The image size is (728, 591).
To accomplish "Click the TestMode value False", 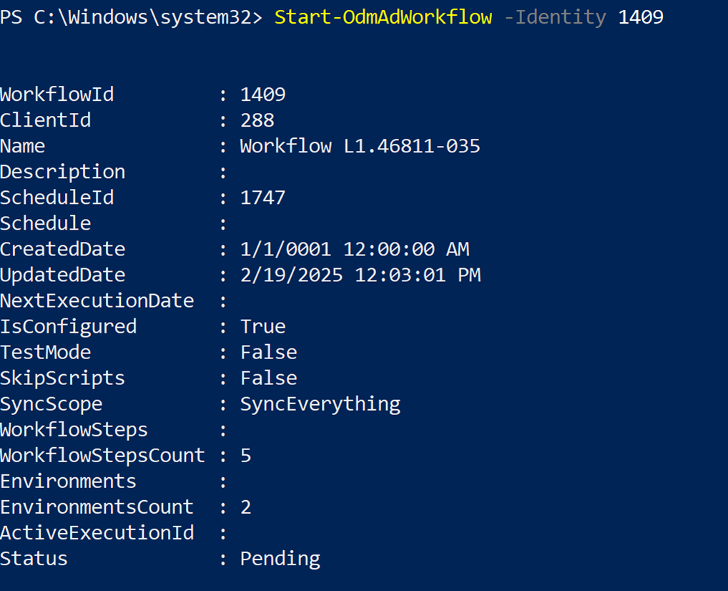I will (268, 353).
